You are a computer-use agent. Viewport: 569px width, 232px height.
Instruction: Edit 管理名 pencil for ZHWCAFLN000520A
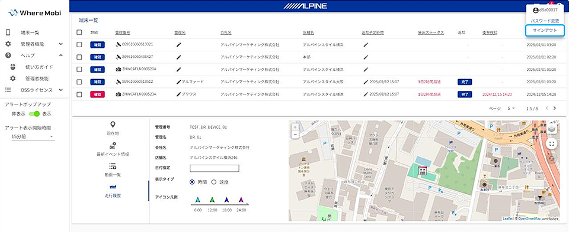tap(178, 70)
